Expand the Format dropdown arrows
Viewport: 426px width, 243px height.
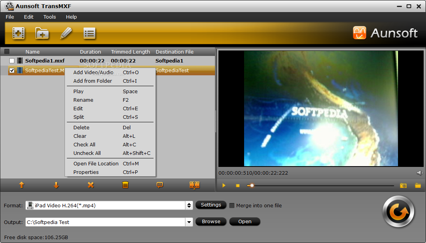(189, 205)
